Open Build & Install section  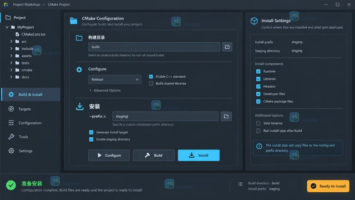[31, 94]
